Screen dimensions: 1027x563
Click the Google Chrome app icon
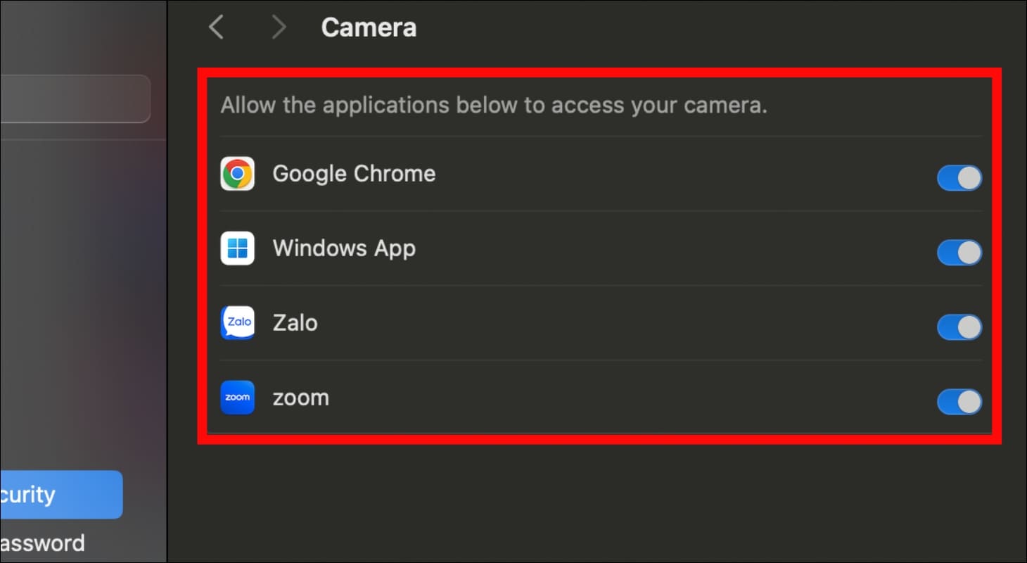pos(237,174)
